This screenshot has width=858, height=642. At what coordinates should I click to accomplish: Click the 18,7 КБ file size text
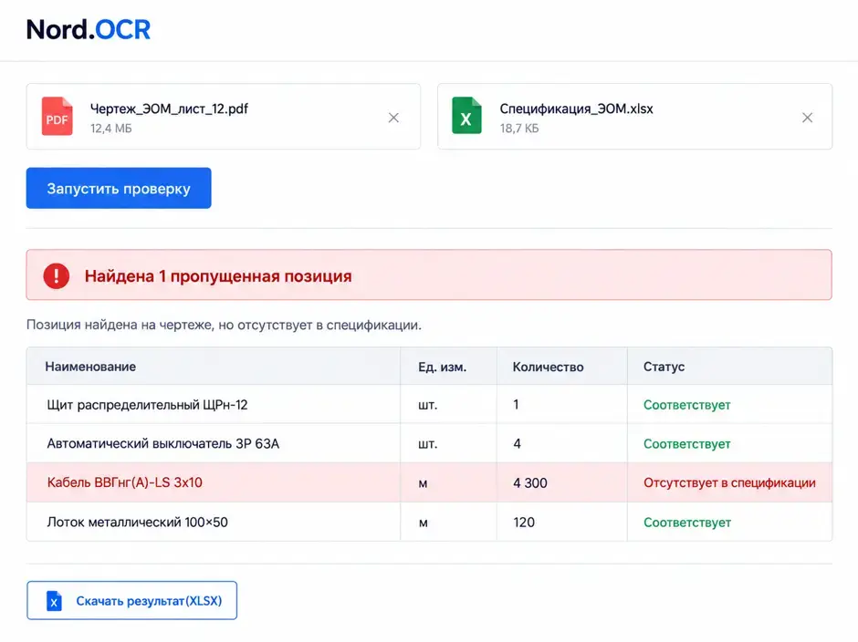(x=519, y=129)
